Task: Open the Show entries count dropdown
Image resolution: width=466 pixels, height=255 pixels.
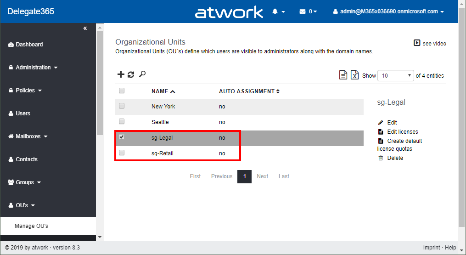Action: point(395,76)
